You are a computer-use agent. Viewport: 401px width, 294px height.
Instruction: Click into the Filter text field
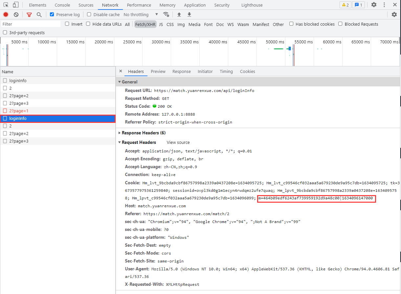click(31, 24)
